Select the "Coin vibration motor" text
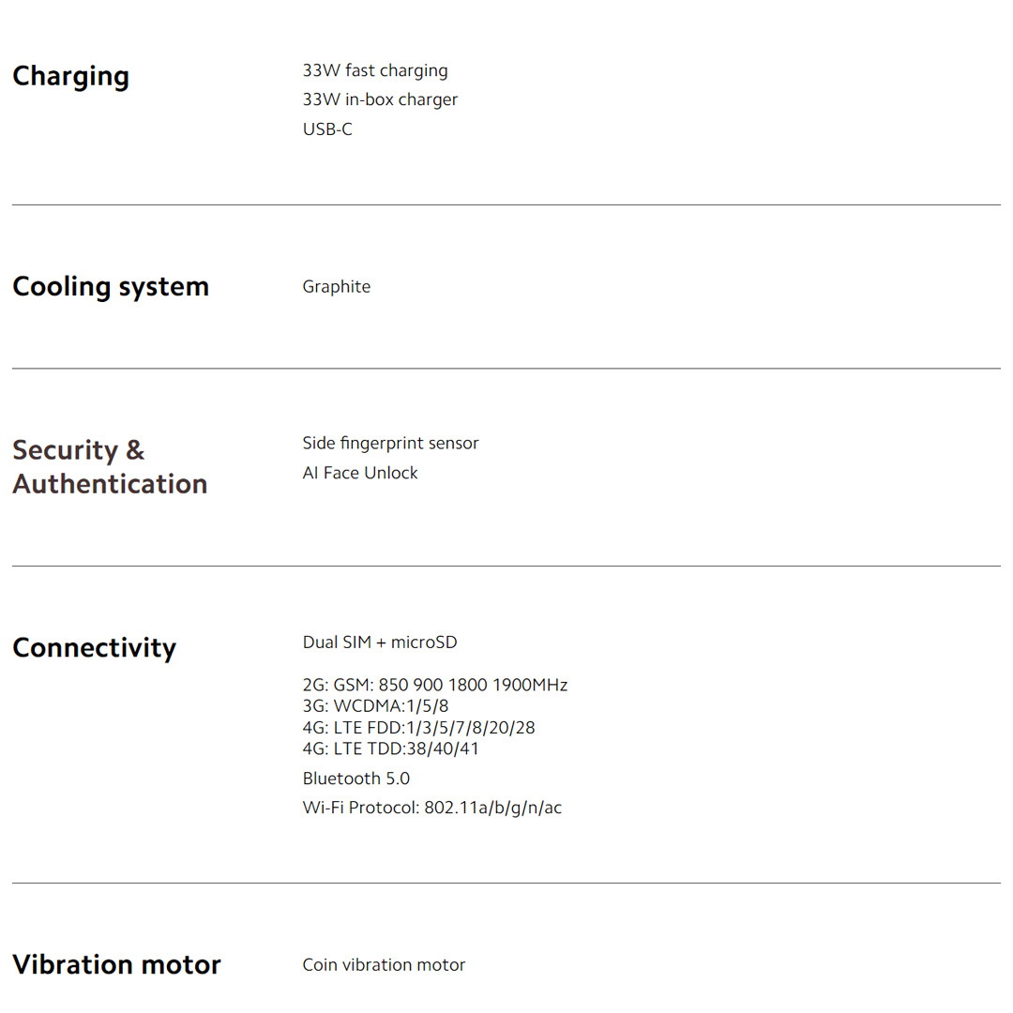This screenshot has width=1013, height=1013. [384, 964]
